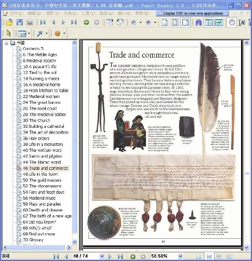
Task: Open the typewriter tool dropdown arrow
Action: click(29, 33)
